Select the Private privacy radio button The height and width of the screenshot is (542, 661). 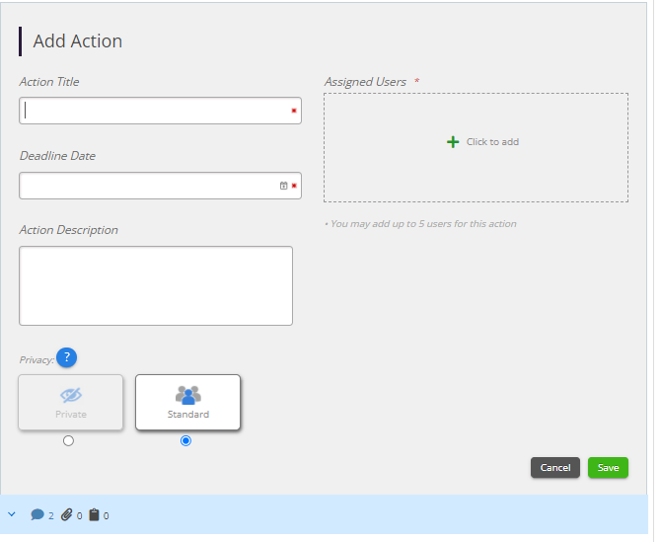click(68, 441)
